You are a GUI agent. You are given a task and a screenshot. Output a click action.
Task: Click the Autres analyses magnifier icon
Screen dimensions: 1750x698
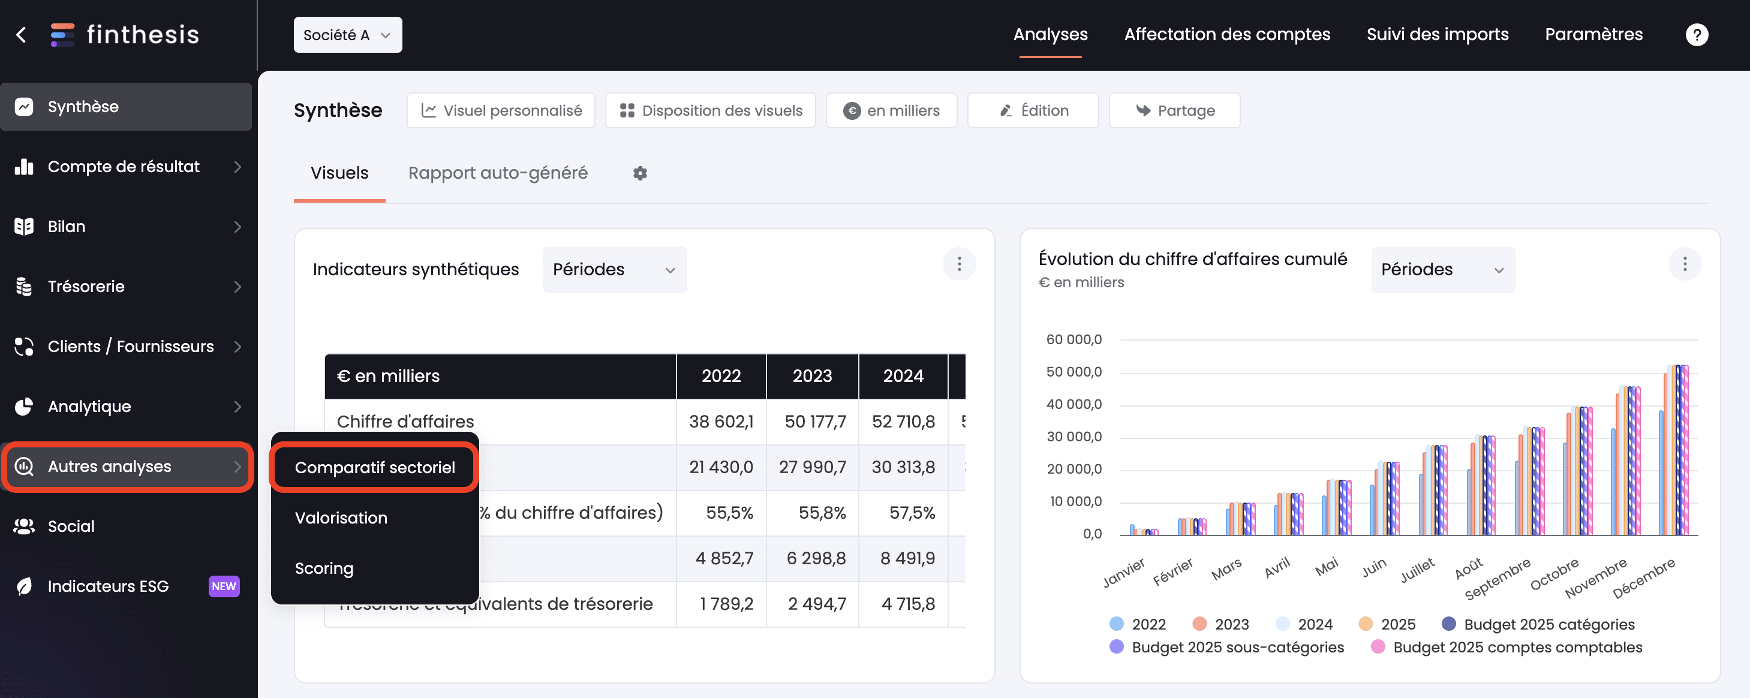tap(24, 467)
